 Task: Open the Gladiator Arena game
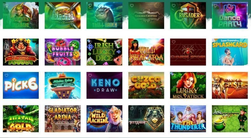click(x=63, y=119)
